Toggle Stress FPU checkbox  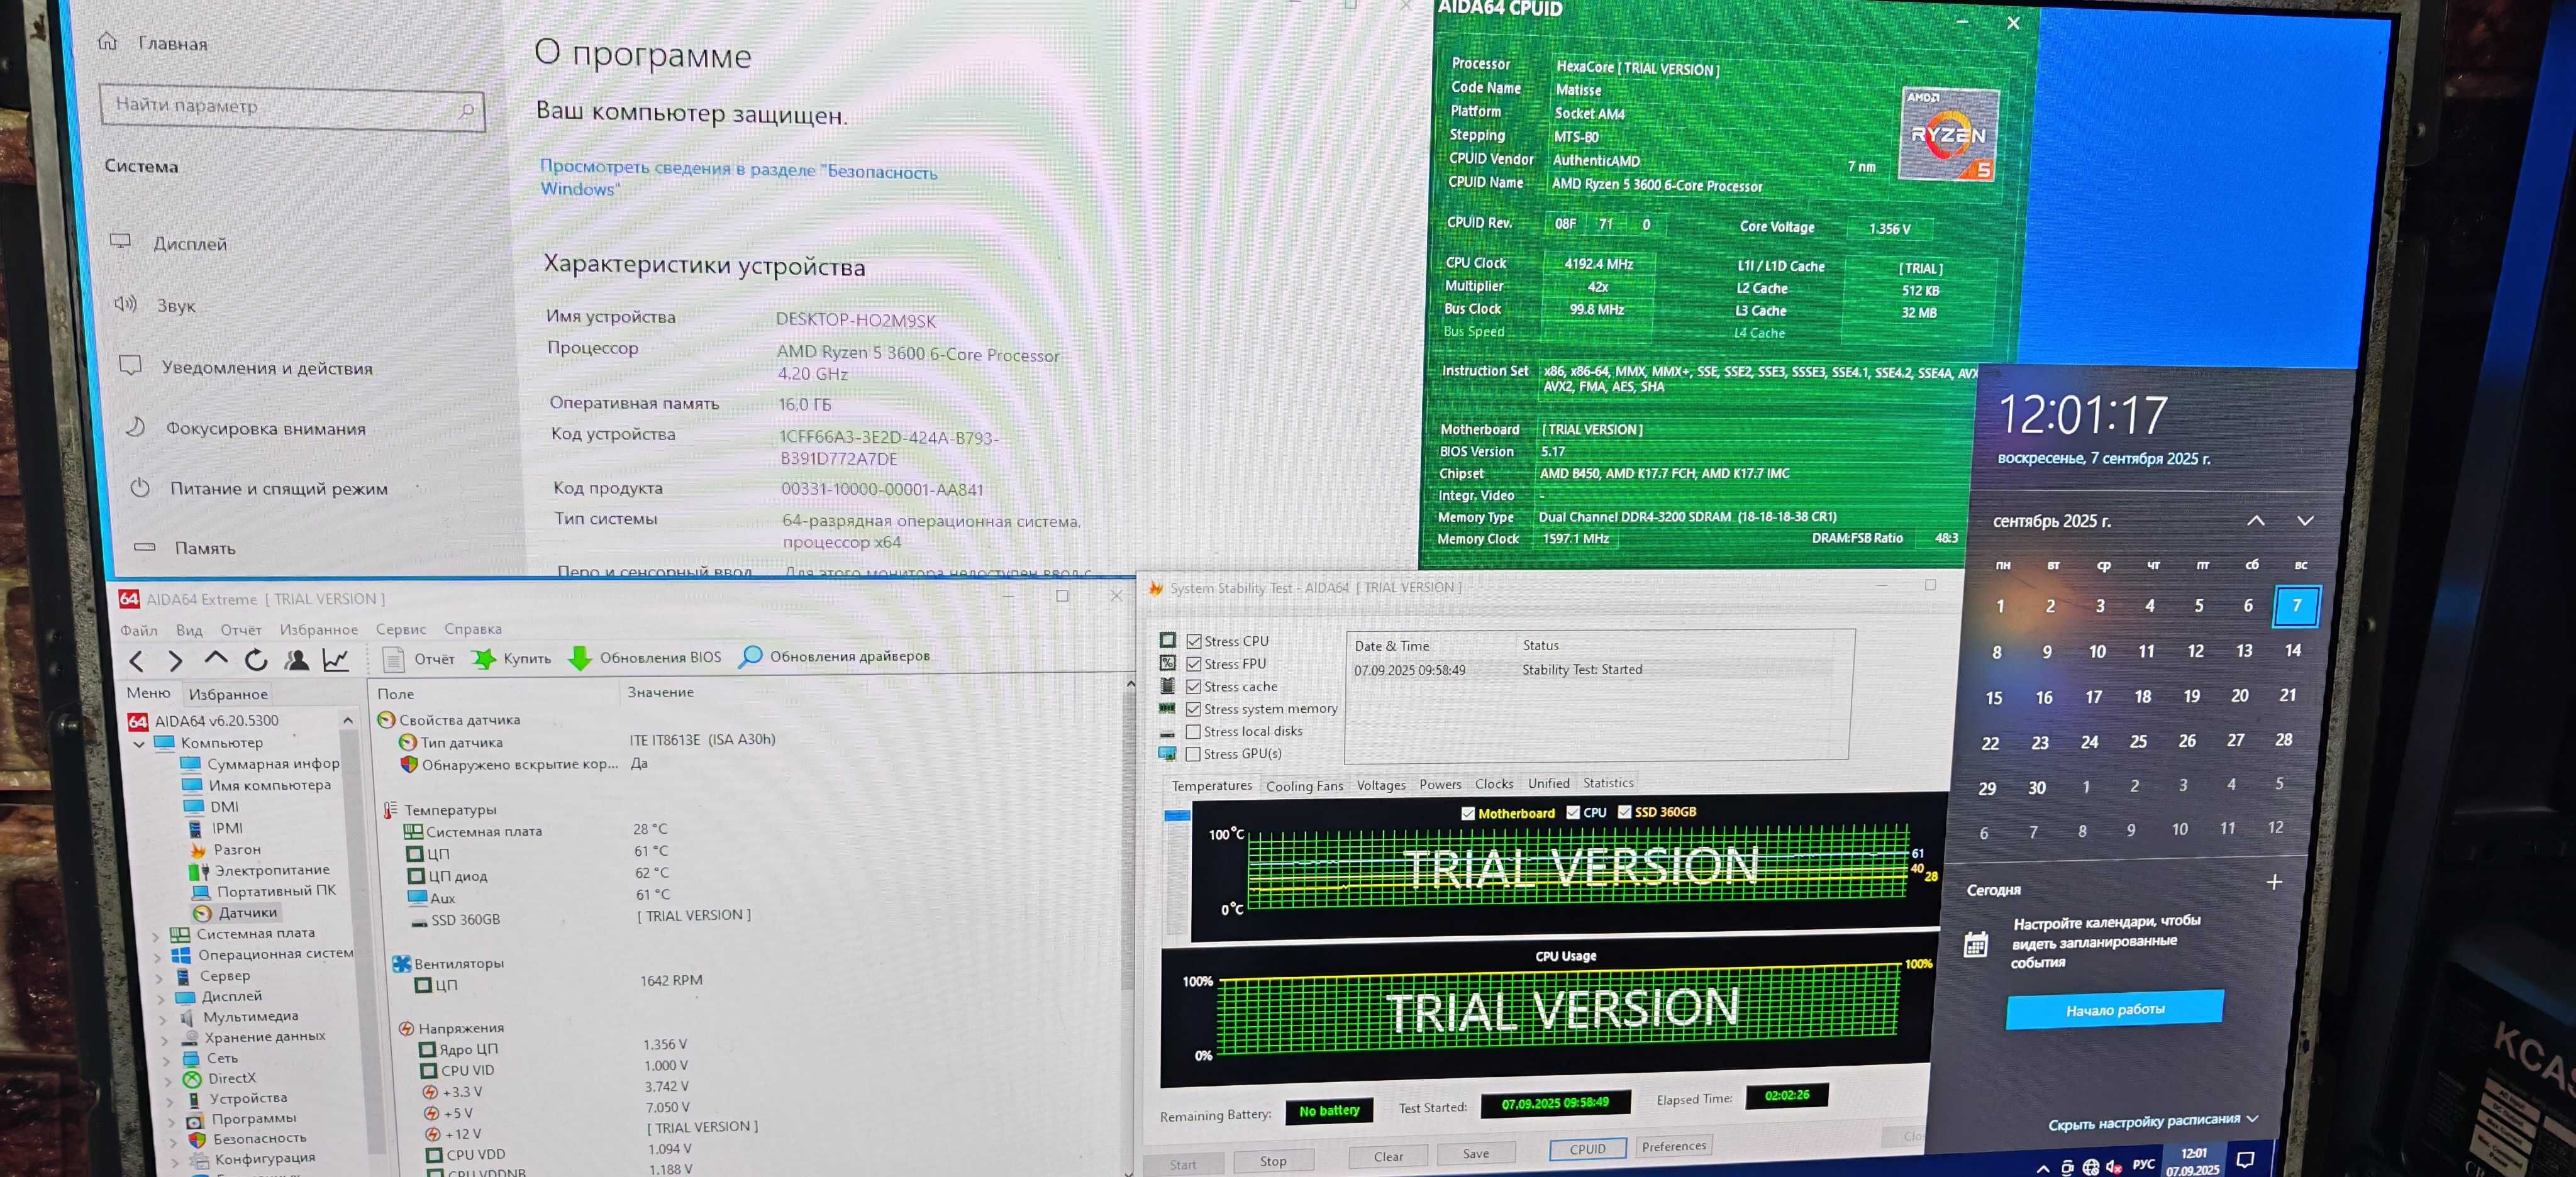pyautogui.click(x=1194, y=664)
